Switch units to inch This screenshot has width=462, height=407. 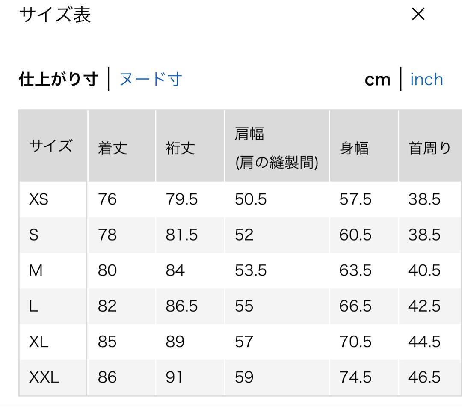pos(426,80)
